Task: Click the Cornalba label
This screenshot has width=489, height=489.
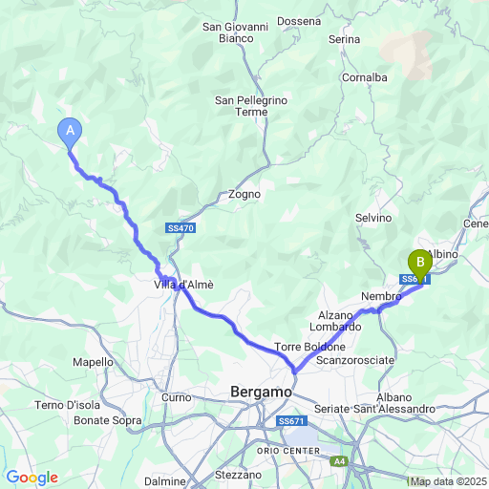Action: click(365, 77)
